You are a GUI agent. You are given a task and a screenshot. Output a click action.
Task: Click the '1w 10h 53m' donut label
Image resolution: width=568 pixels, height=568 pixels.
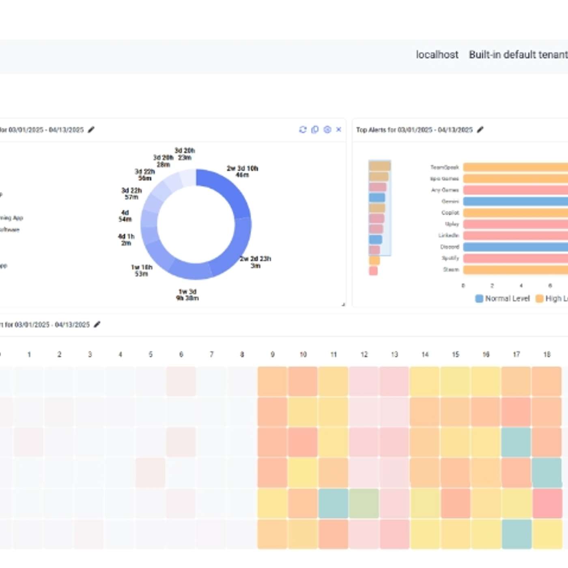142,271
